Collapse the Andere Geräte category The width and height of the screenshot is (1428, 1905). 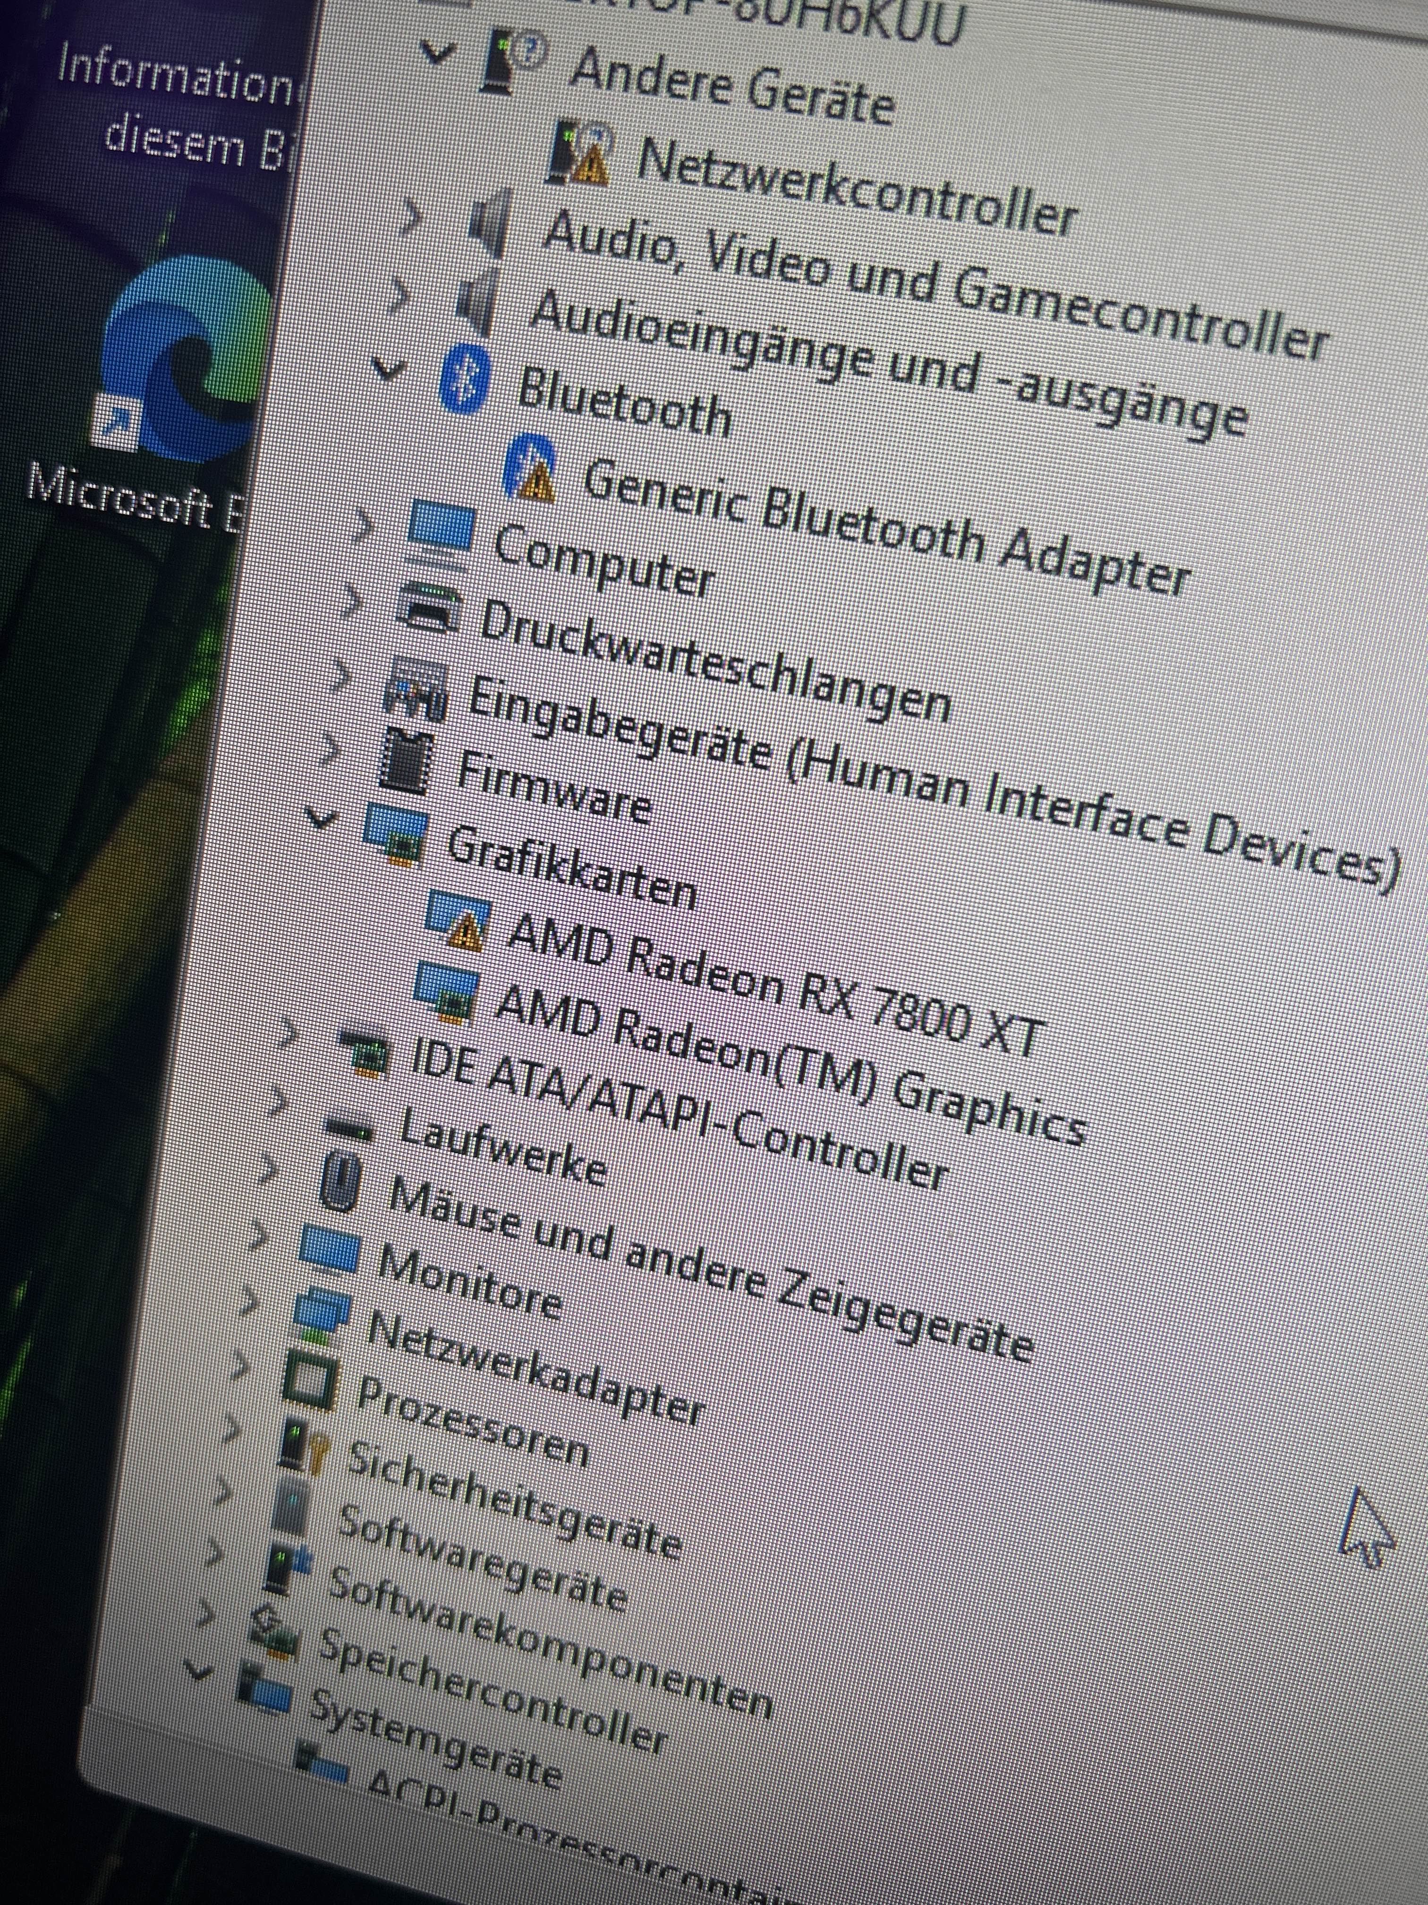437,53
